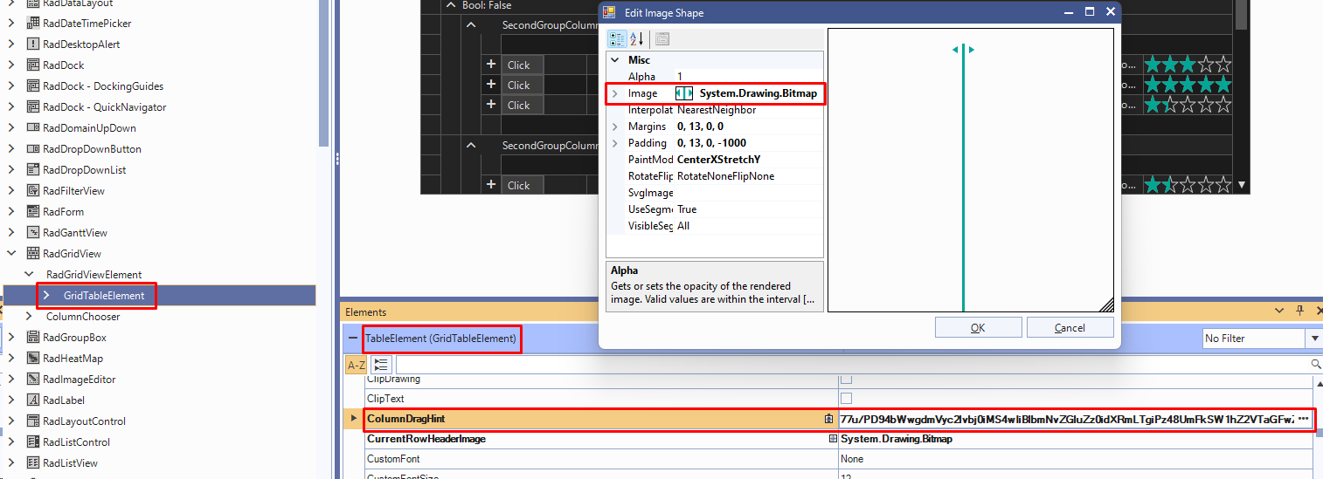
Task: Select the RadDock - QuickNavigator tree item
Action: (104, 107)
